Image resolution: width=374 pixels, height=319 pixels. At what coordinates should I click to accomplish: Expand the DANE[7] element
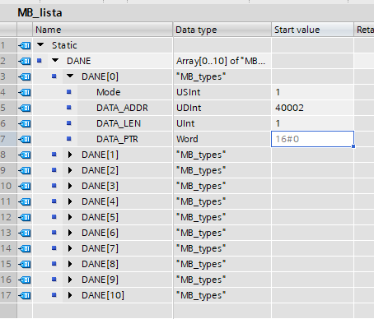click(x=70, y=248)
